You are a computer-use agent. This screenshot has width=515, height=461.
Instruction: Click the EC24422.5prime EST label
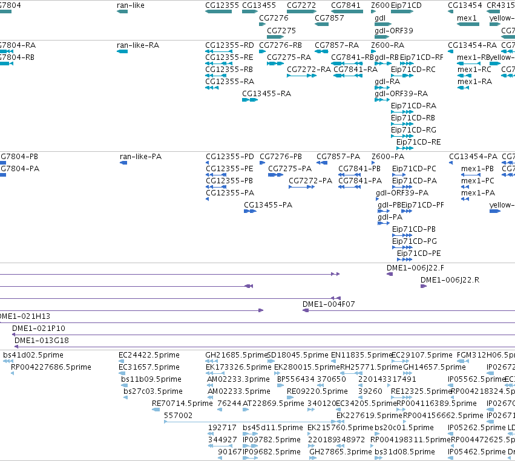pos(149,355)
